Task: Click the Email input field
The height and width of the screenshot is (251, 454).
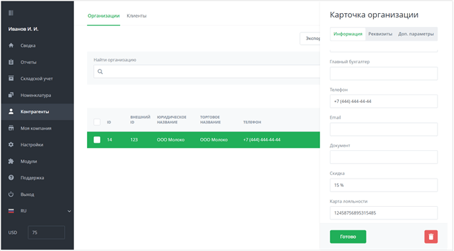Action: (x=384, y=130)
